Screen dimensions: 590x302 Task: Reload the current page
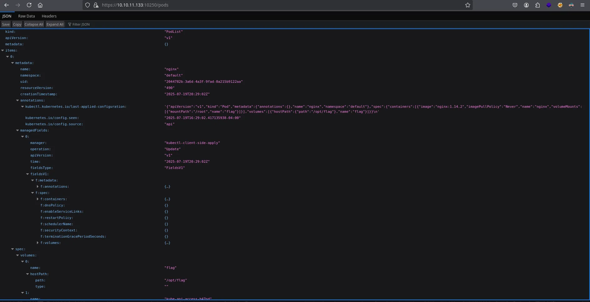(29, 5)
